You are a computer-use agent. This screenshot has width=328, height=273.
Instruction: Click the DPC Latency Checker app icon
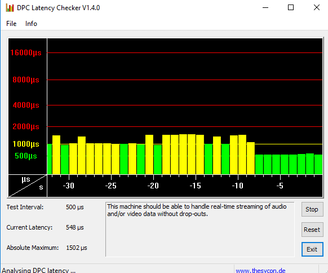pos(10,8)
